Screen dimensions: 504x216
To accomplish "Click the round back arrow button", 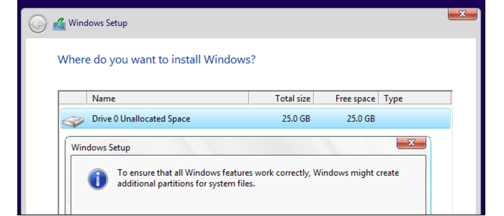I will point(38,24).
